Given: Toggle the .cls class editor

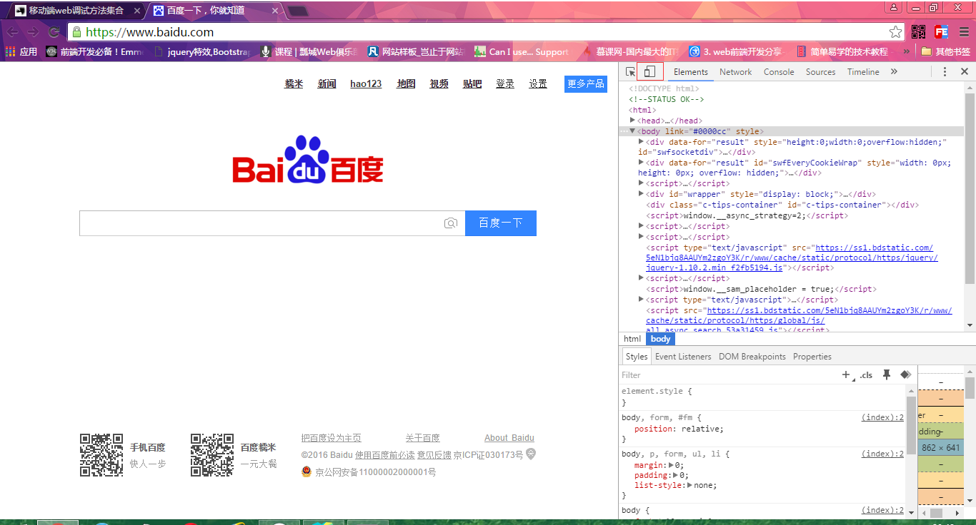Looking at the screenshot, I should (x=866, y=375).
